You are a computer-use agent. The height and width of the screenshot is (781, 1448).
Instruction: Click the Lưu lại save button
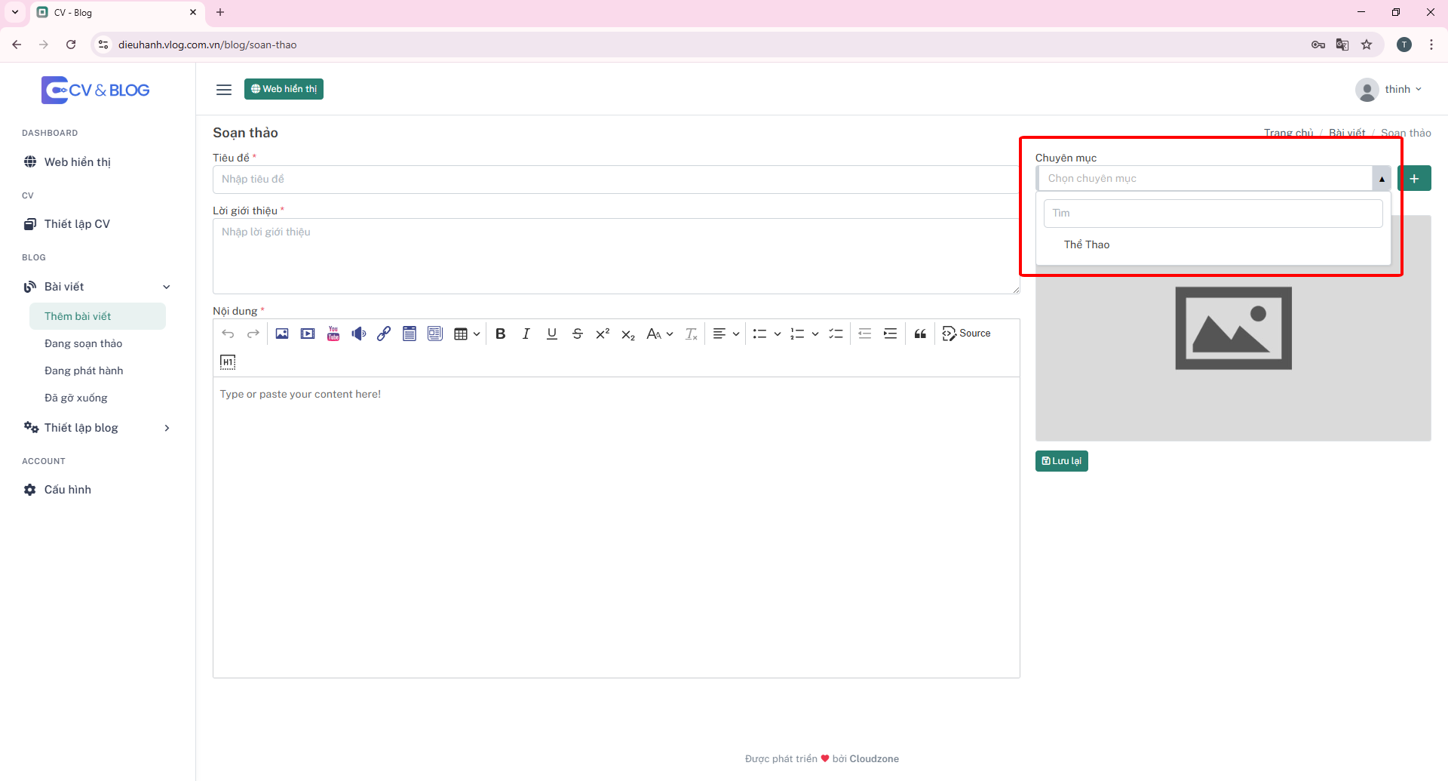pos(1061,461)
